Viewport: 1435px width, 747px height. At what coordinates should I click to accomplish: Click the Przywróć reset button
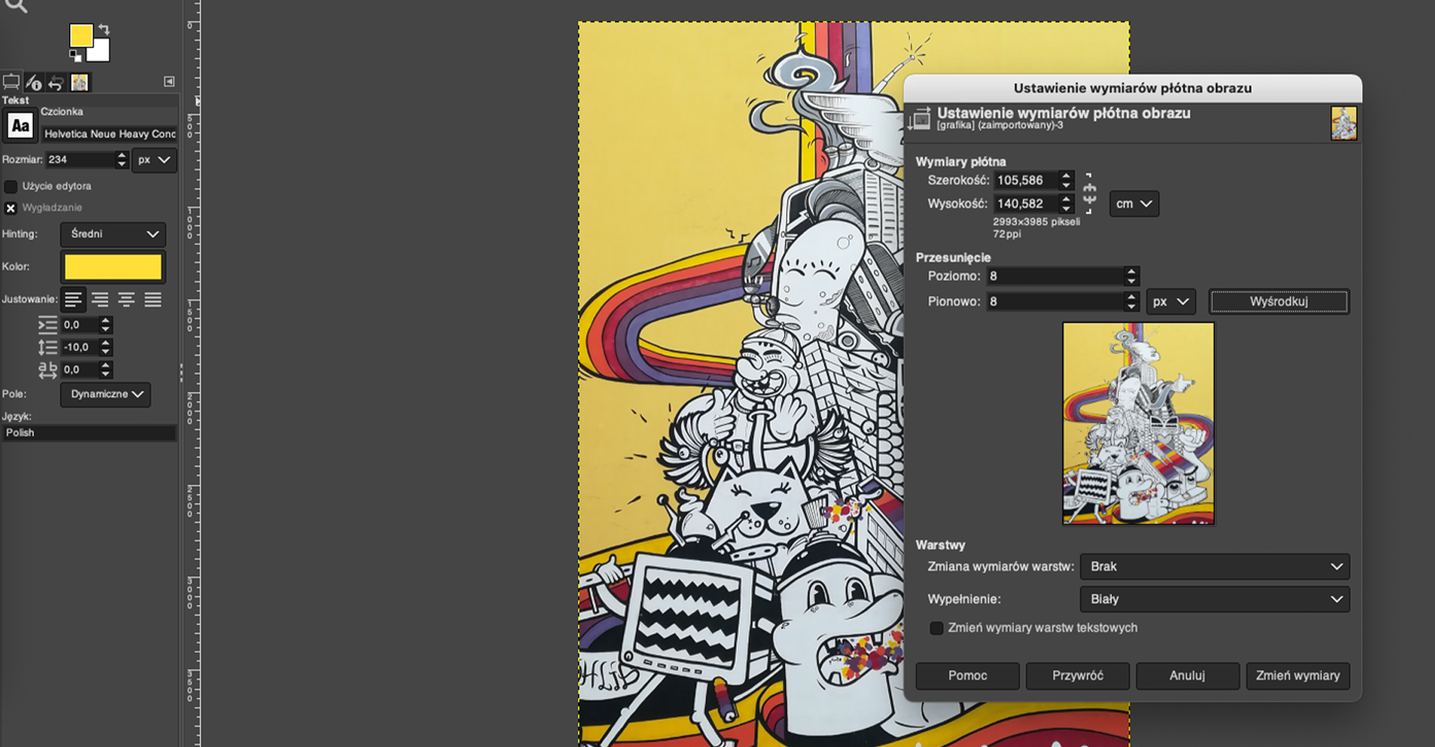(x=1077, y=675)
